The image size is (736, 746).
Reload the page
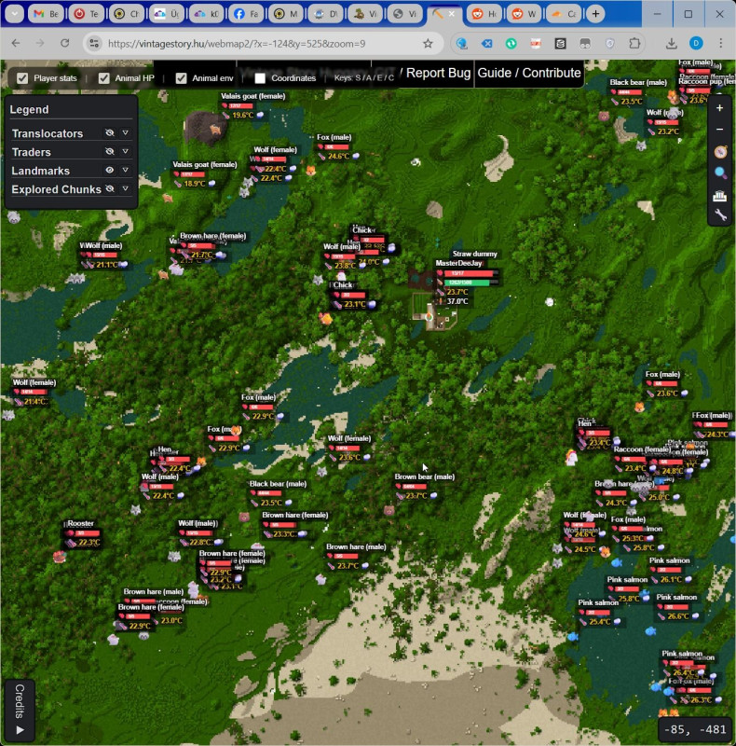coord(64,44)
